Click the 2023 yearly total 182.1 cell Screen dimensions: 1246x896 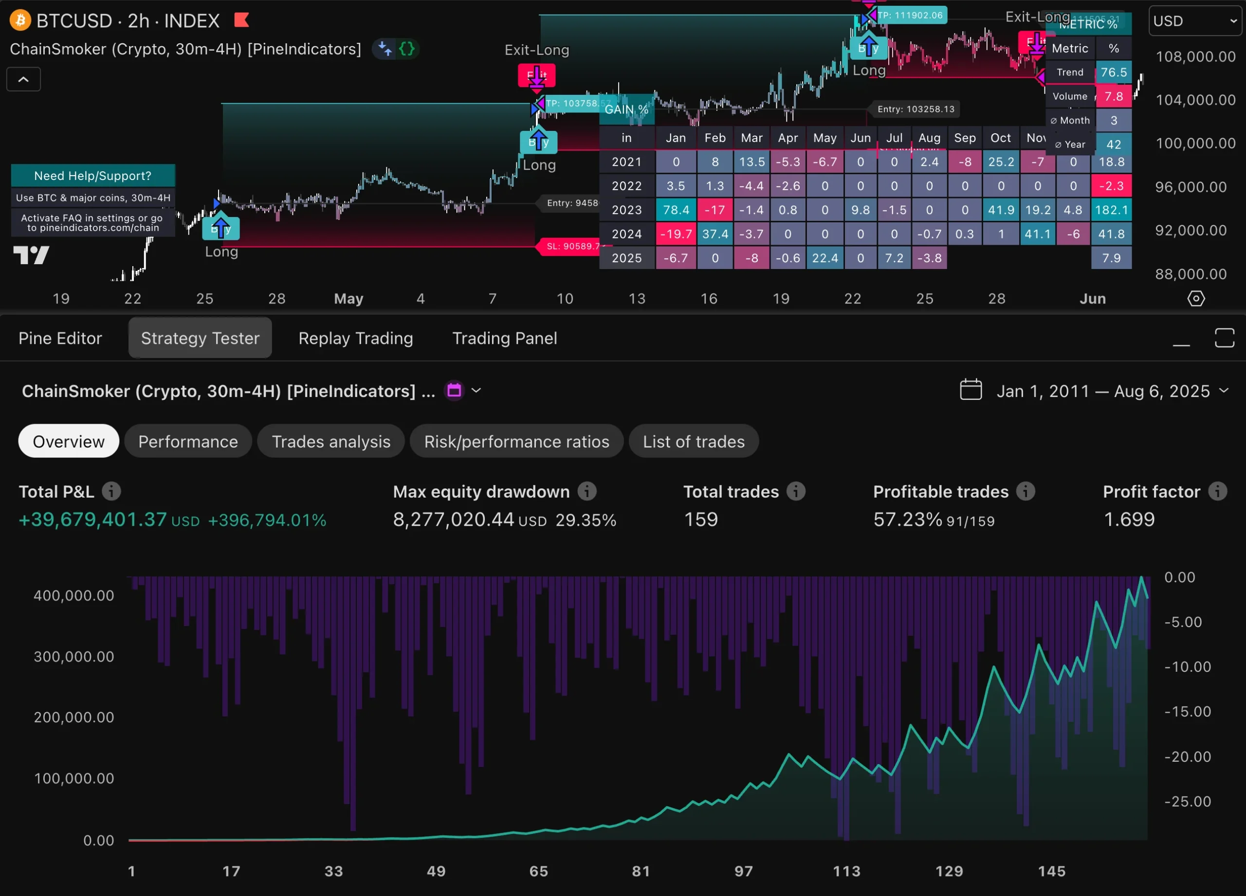coord(1111,210)
